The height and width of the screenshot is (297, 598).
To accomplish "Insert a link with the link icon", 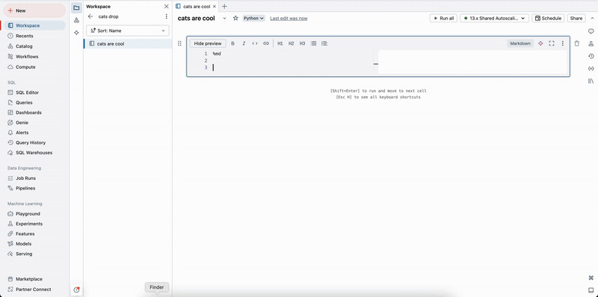I will (x=266, y=43).
